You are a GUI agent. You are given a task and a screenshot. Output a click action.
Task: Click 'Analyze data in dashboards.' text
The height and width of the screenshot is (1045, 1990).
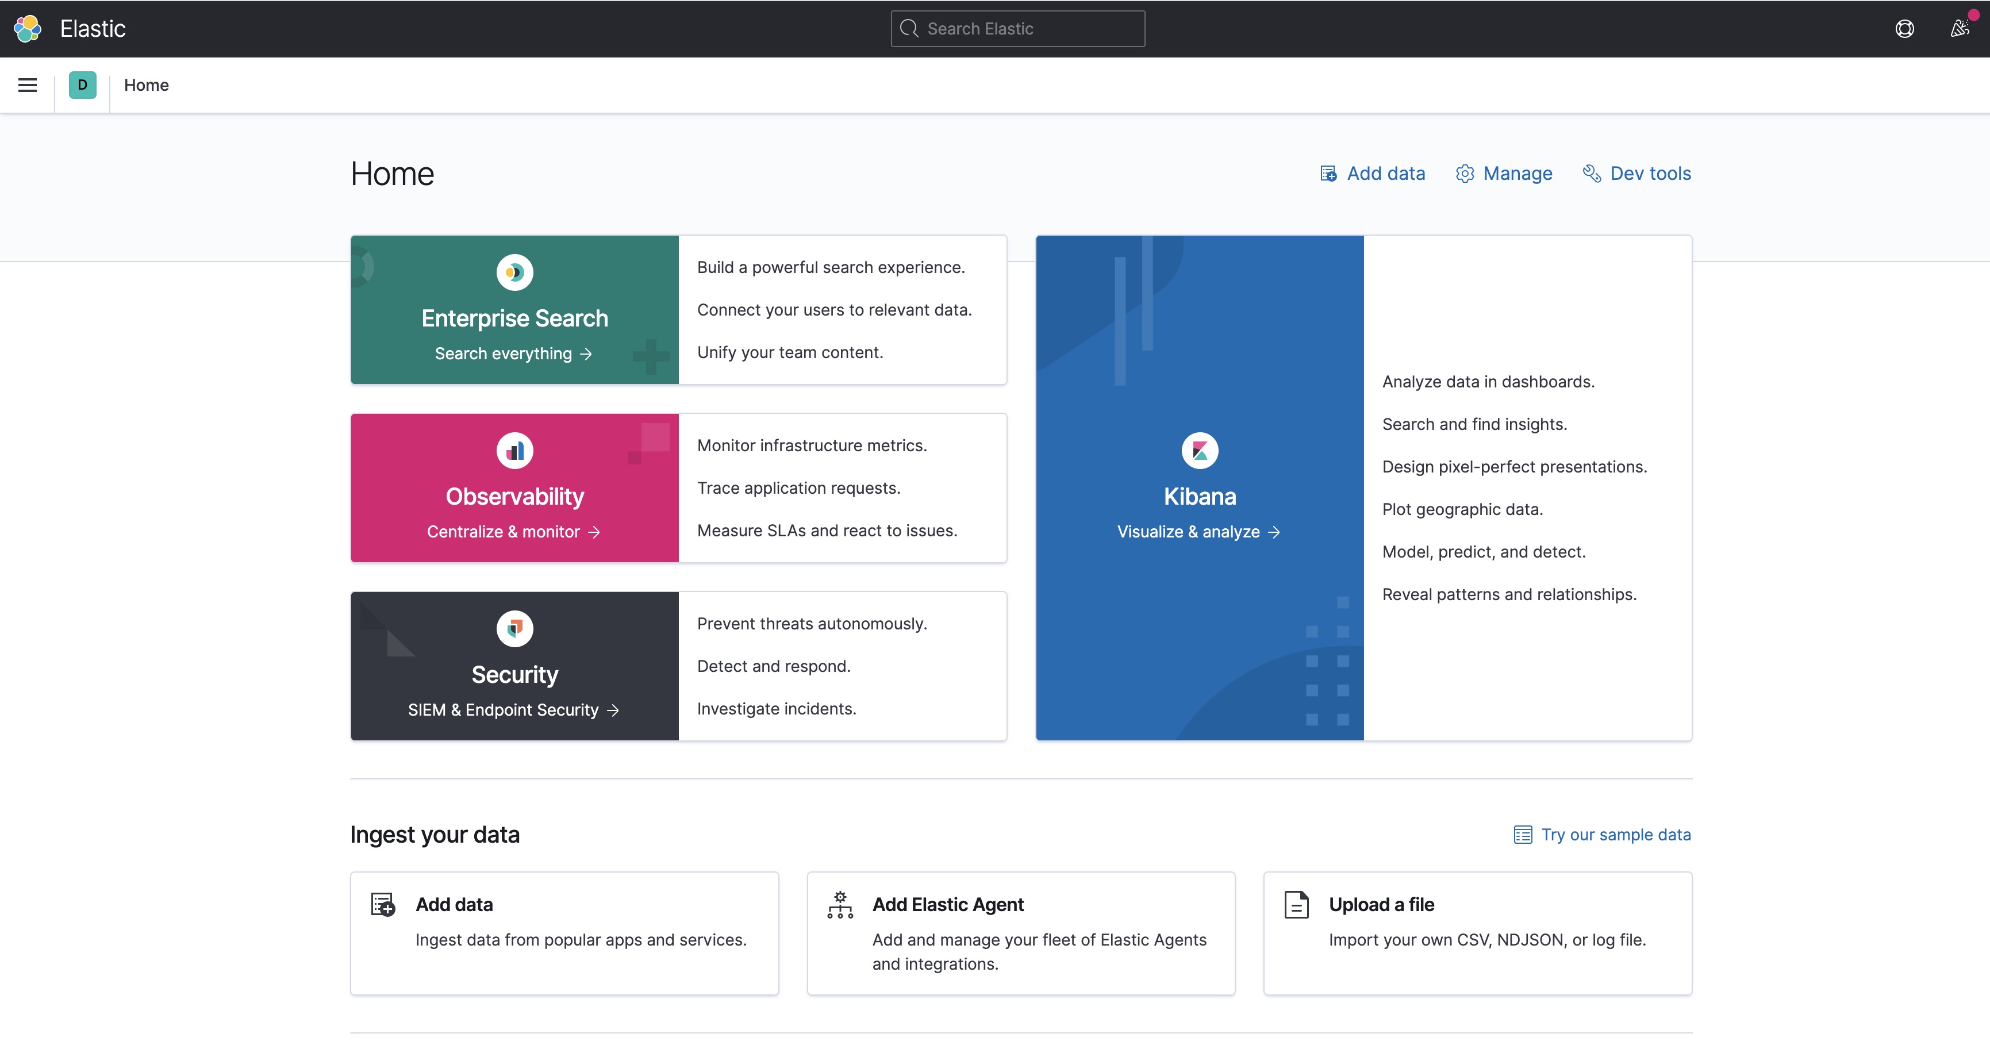1488,382
